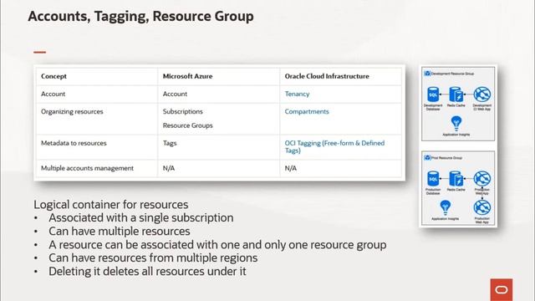This screenshot has height=301, width=535.
Task: Click the 'Logical container for resources' line
Action: tap(111, 204)
